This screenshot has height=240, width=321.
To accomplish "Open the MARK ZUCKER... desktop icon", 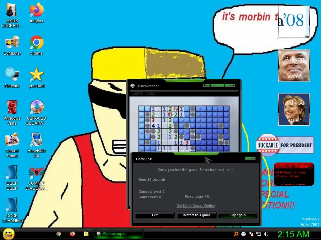I will click(x=12, y=15).
